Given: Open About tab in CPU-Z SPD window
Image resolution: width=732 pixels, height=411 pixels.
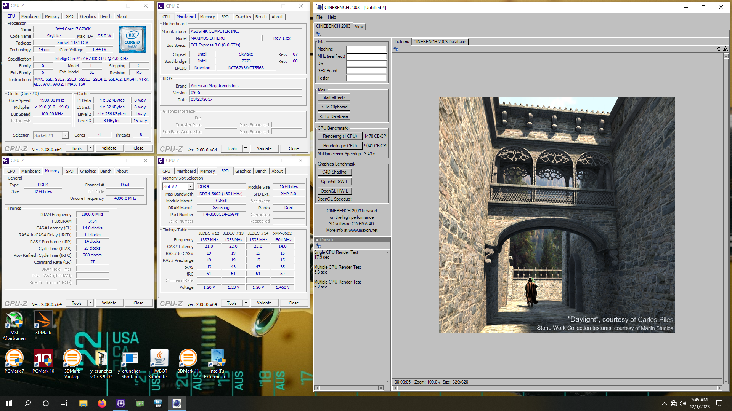Looking at the screenshot, I should pyautogui.click(x=277, y=171).
